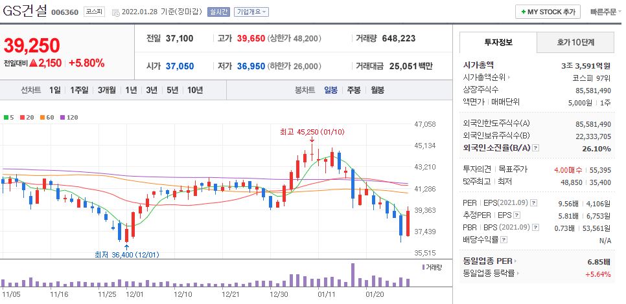This screenshot has height=304, width=626.
Task: Select the 1주일 line chart period
Action: pyautogui.click(x=79, y=90)
